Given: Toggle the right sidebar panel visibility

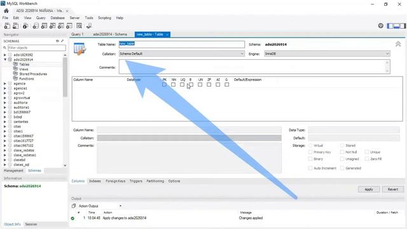Looking at the screenshot, I should (x=403, y=25).
